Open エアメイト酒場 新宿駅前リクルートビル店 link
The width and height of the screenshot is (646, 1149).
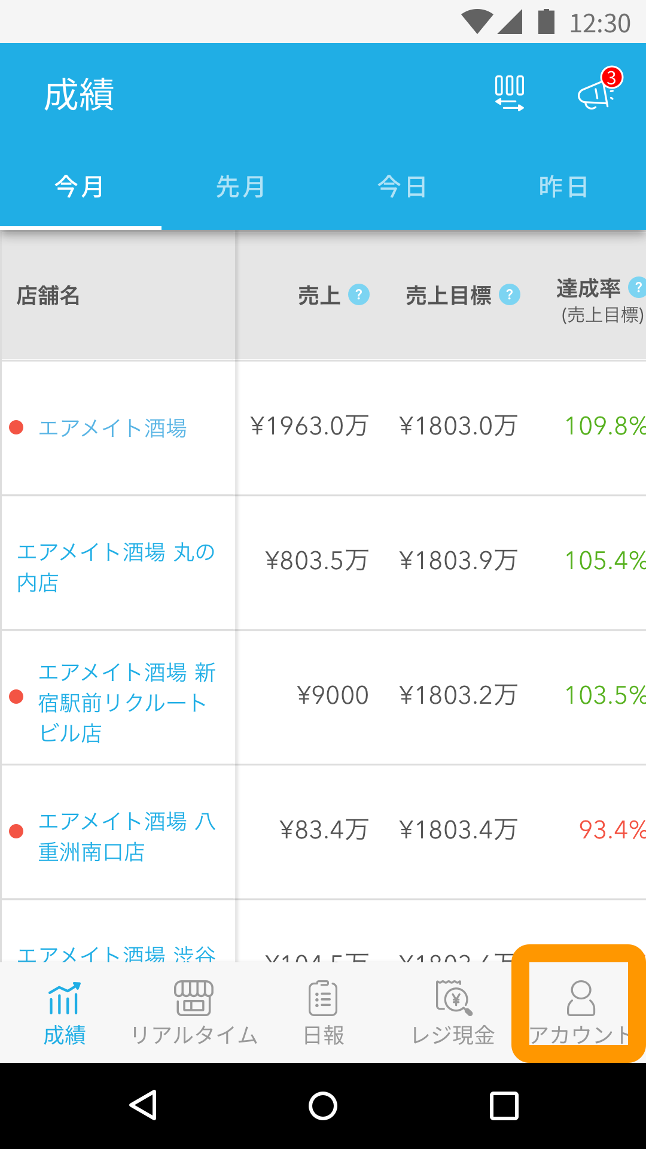pyautogui.click(x=127, y=703)
